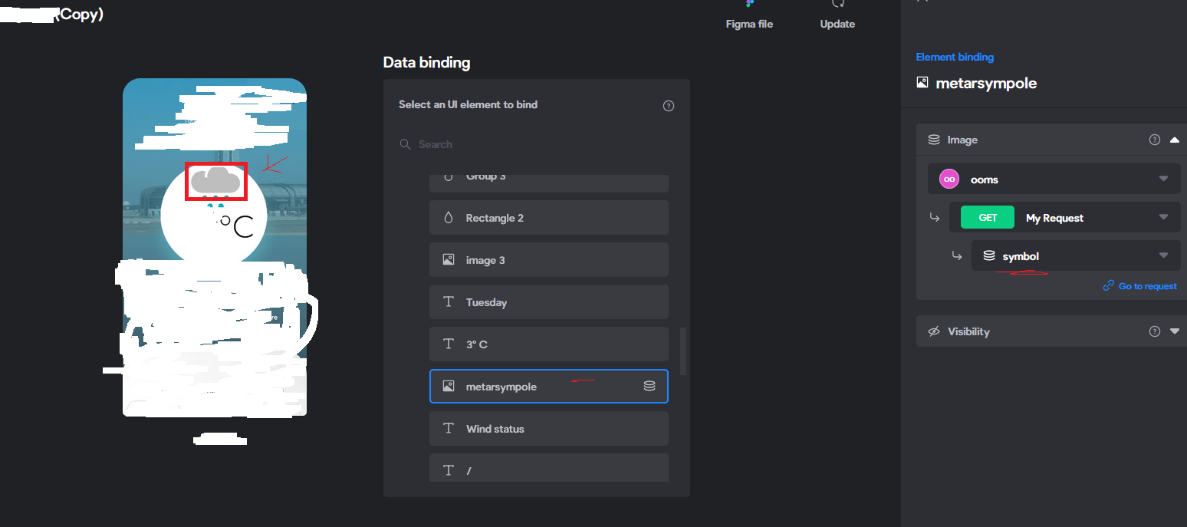Click the database binding icon on metarsympole row

point(649,387)
